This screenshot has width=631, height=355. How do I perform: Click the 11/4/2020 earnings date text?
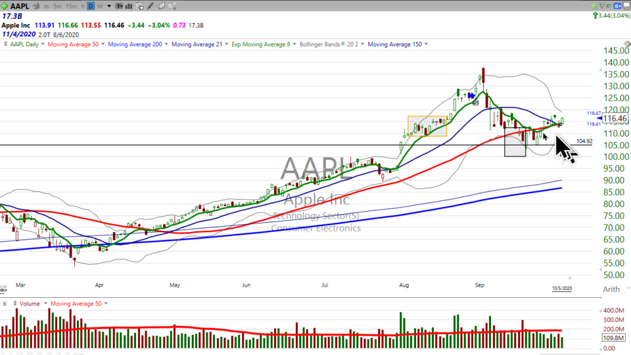[19, 34]
